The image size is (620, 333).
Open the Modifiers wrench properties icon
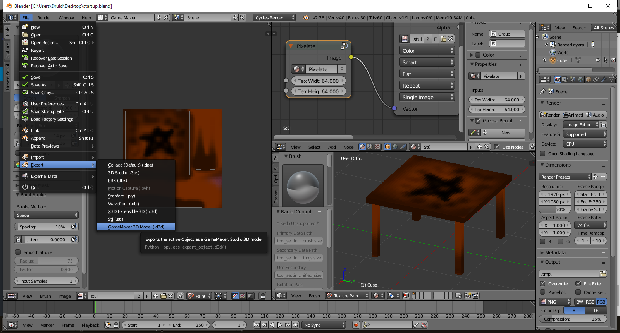[604, 79]
